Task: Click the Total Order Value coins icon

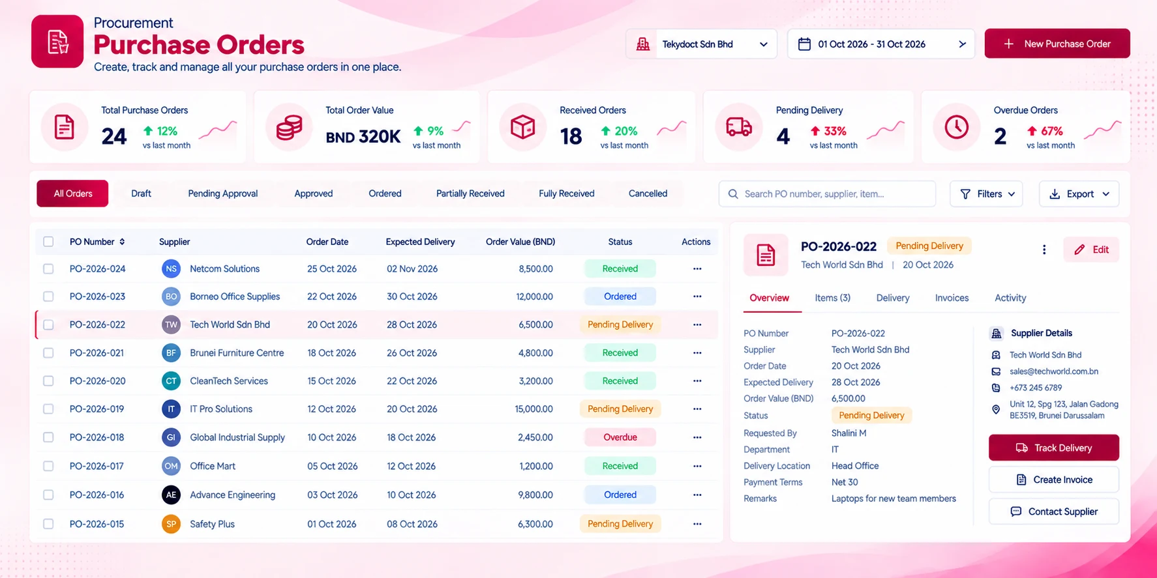Action: pyautogui.click(x=289, y=127)
